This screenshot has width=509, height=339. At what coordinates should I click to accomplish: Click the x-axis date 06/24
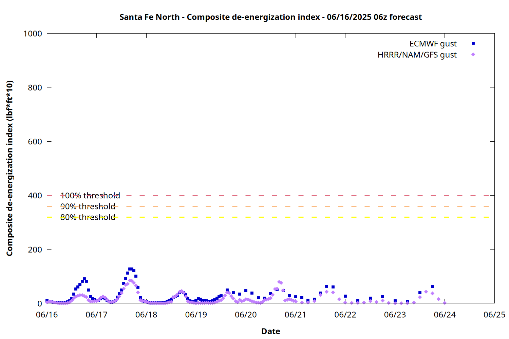pyautogui.click(x=445, y=315)
